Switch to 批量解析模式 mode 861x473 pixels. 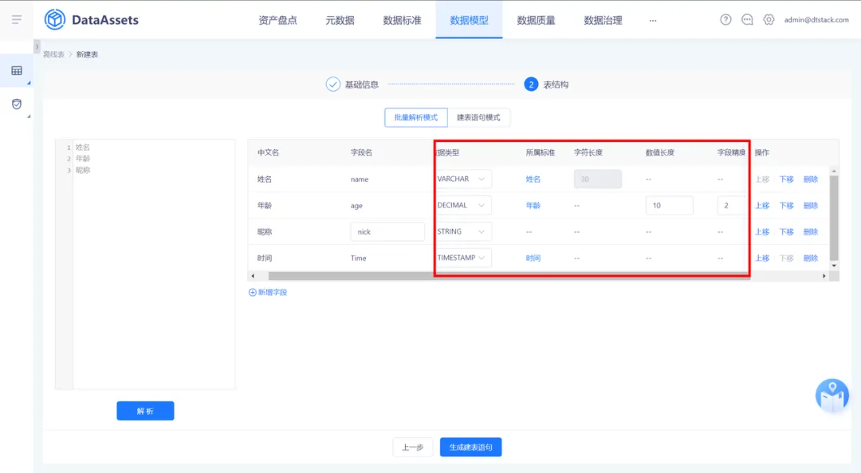pos(415,117)
